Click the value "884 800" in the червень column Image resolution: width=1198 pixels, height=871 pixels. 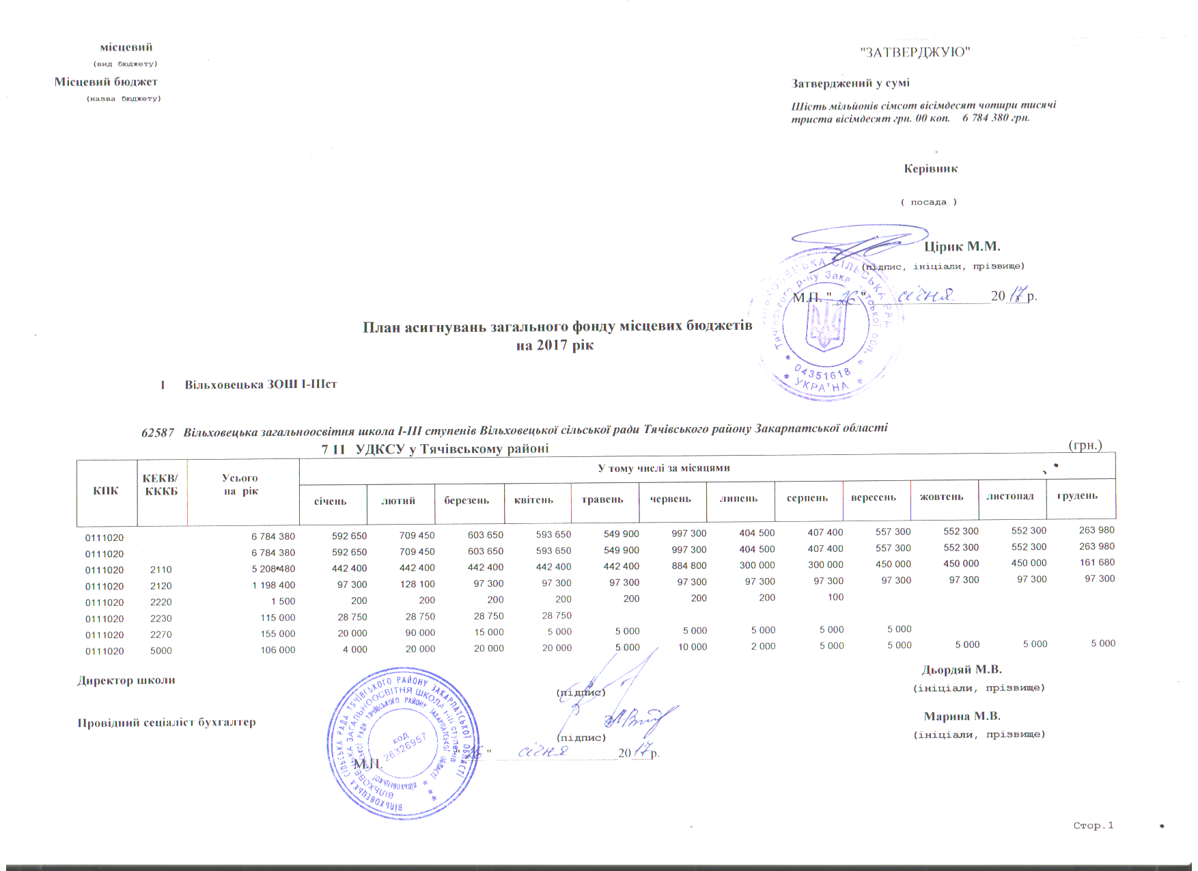coord(689,566)
